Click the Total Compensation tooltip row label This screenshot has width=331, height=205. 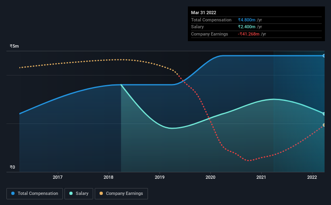click(x=211, y=20)
